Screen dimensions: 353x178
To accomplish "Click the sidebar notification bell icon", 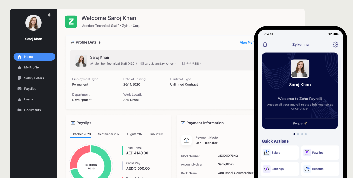I will [x=49, y=15].
